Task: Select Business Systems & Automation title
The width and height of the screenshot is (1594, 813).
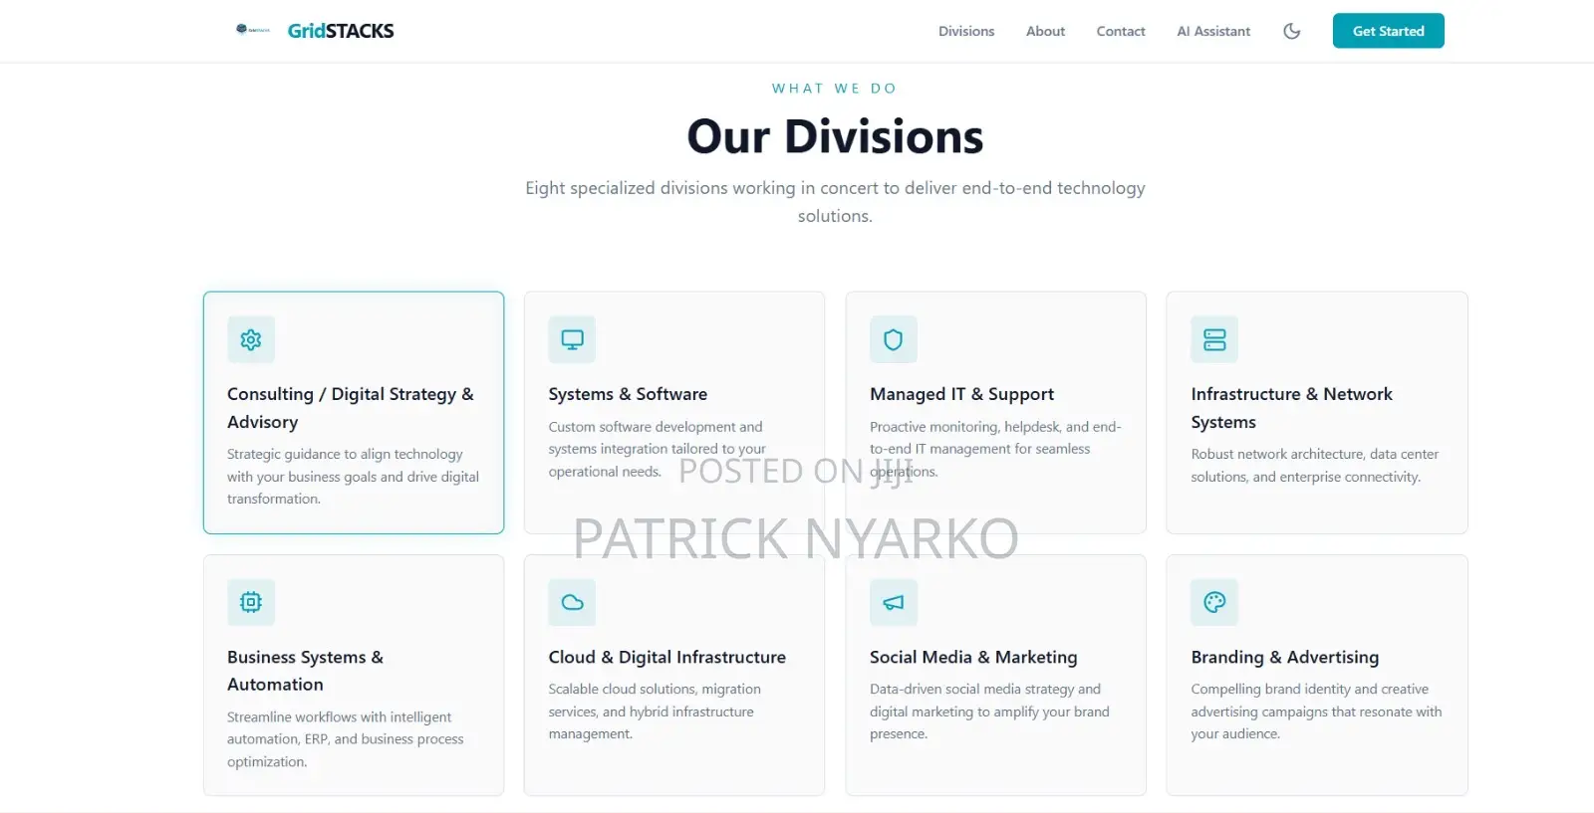Action: [305, 671]
